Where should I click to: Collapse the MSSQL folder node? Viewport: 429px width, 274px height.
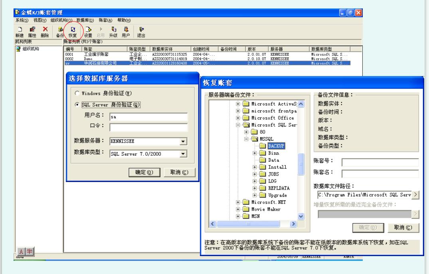(x=246, y=139)
